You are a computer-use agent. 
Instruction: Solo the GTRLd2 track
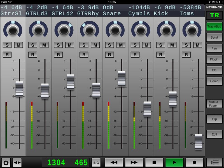point(58,45)
